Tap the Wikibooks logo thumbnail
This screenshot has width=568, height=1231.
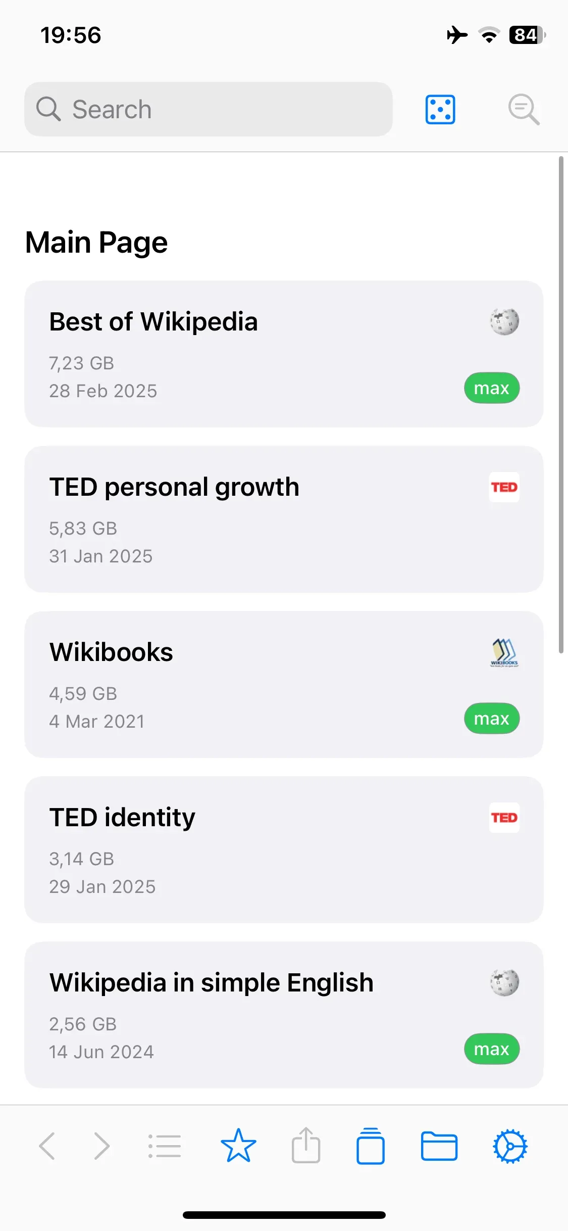[x=504, y=652]
